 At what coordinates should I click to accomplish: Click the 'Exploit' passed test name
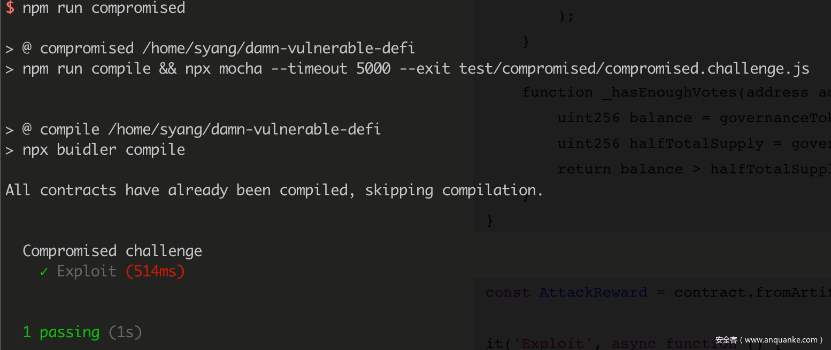pos(87,272)
